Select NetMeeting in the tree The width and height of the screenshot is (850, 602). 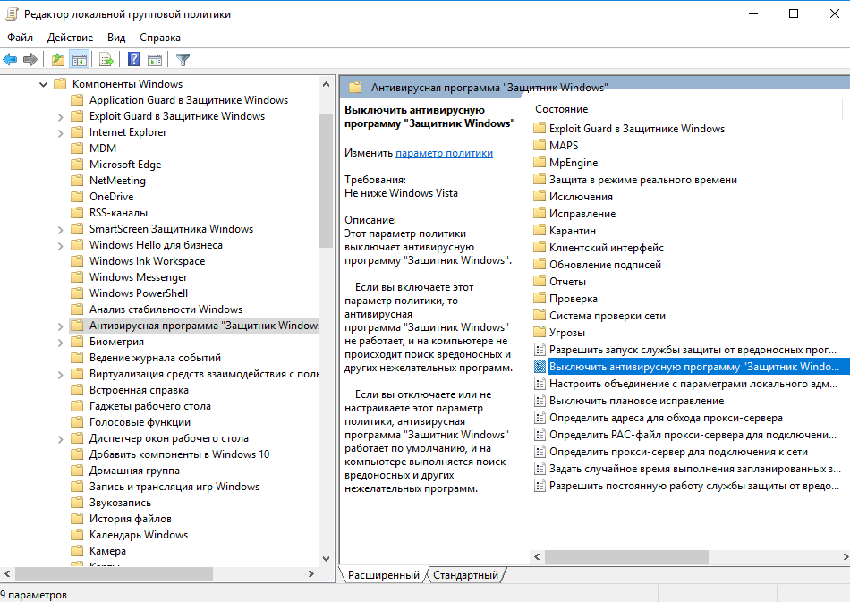(x=117, y=181)
